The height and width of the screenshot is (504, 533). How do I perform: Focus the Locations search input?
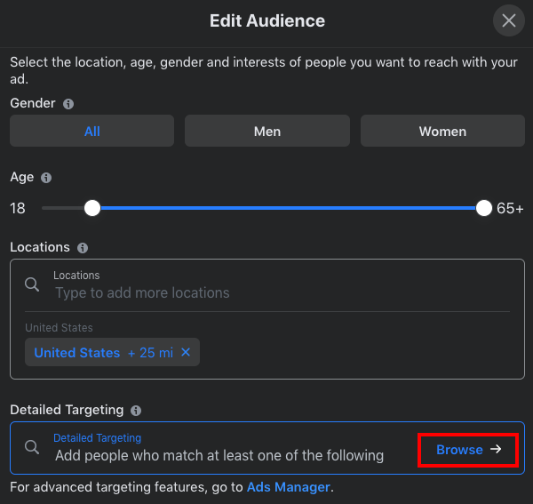pos(266,292)
